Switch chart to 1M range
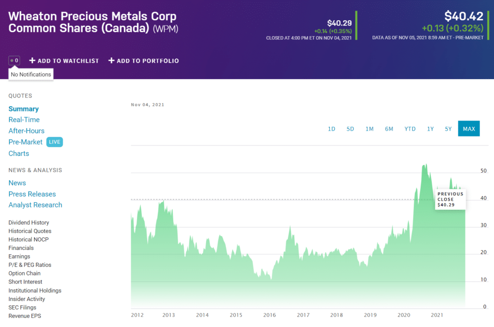Screen dimensions: 494x327 pos(370,129)
